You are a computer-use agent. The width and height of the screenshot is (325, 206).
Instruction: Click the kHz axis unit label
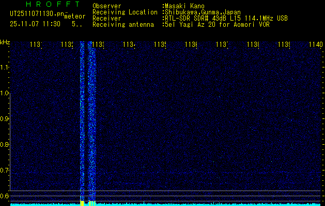tap(5, 42)
